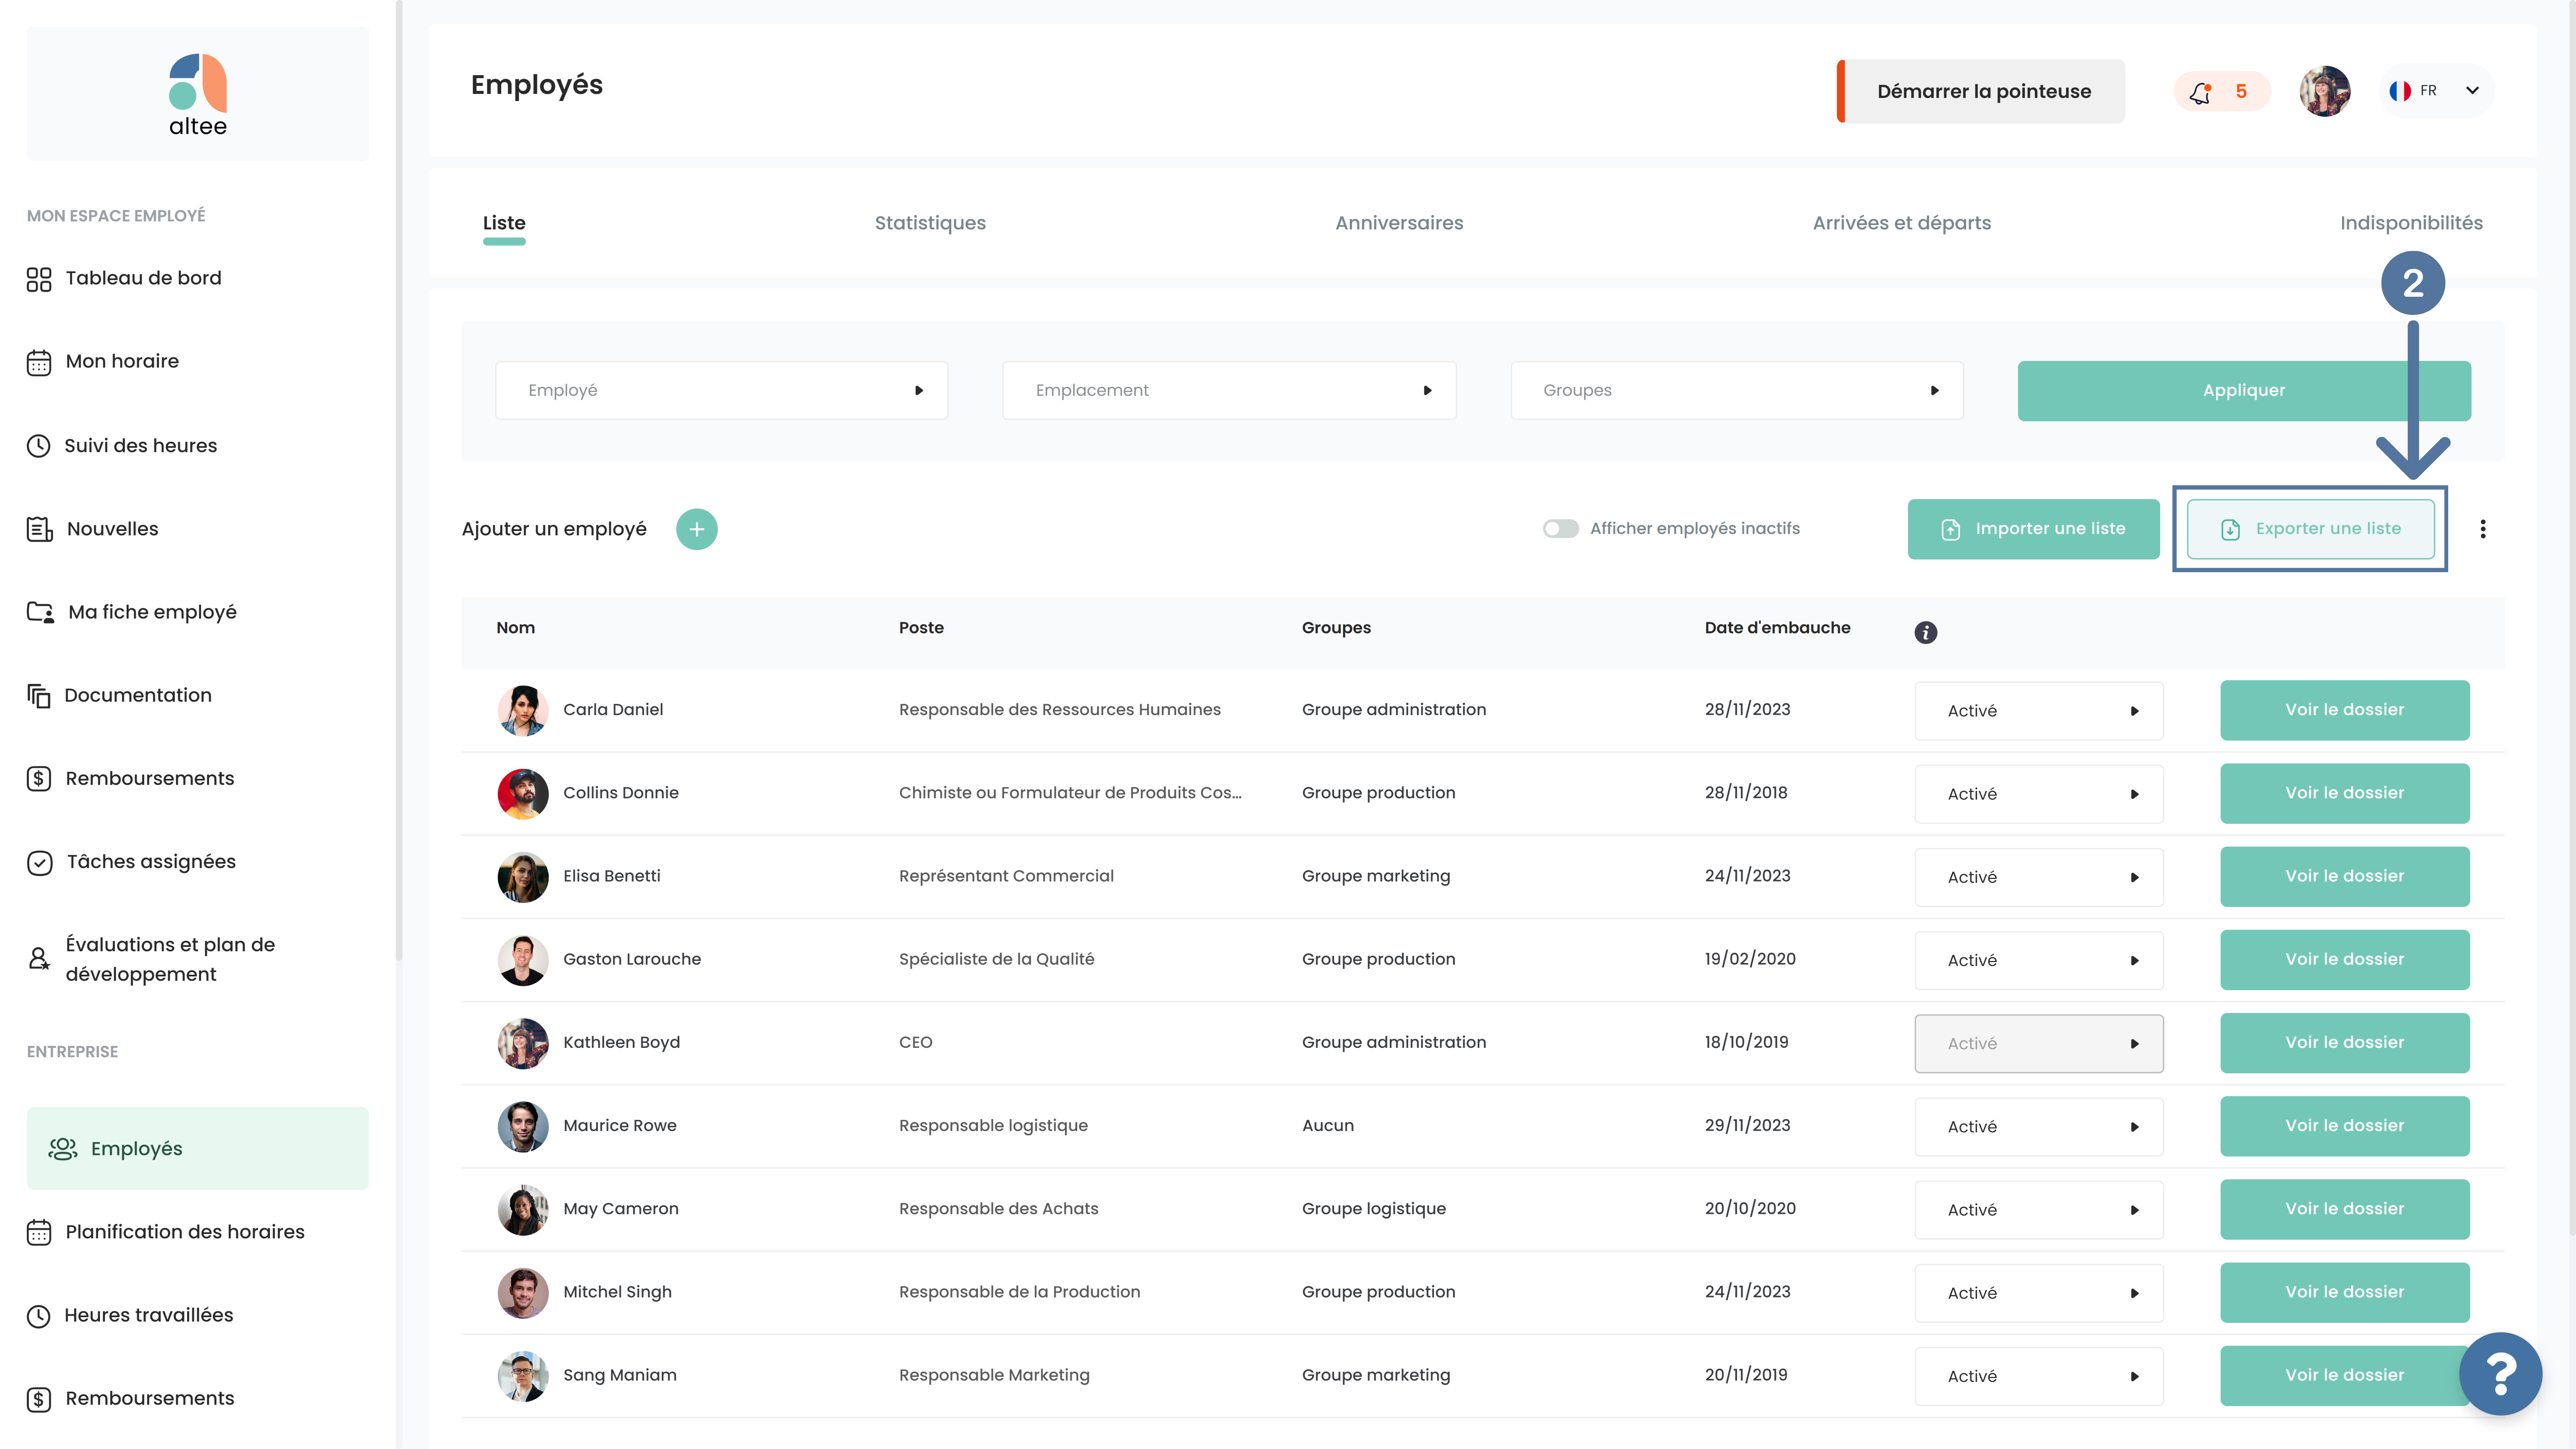Click the Ajouter un employé label

click(x=554, y=529)
